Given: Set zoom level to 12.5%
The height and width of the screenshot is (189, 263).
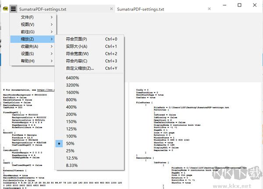Looking at the screenshot, I should (x=89, y=158).
